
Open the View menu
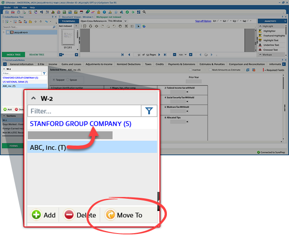point(24,7)
